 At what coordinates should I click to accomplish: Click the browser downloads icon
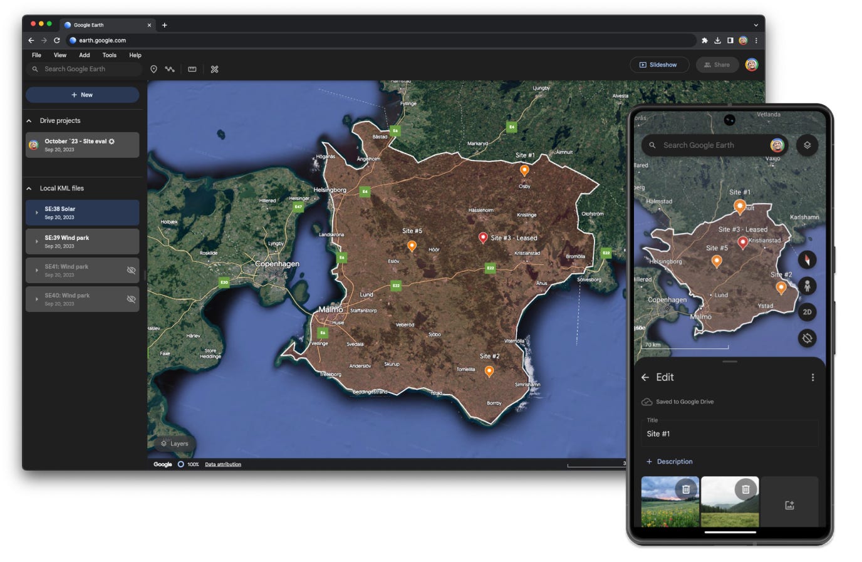[x=717, y=40]
